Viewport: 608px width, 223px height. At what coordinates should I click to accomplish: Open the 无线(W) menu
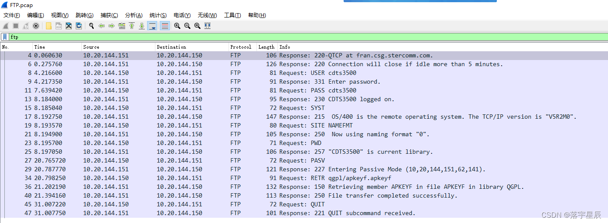click(x=207, y=15)
